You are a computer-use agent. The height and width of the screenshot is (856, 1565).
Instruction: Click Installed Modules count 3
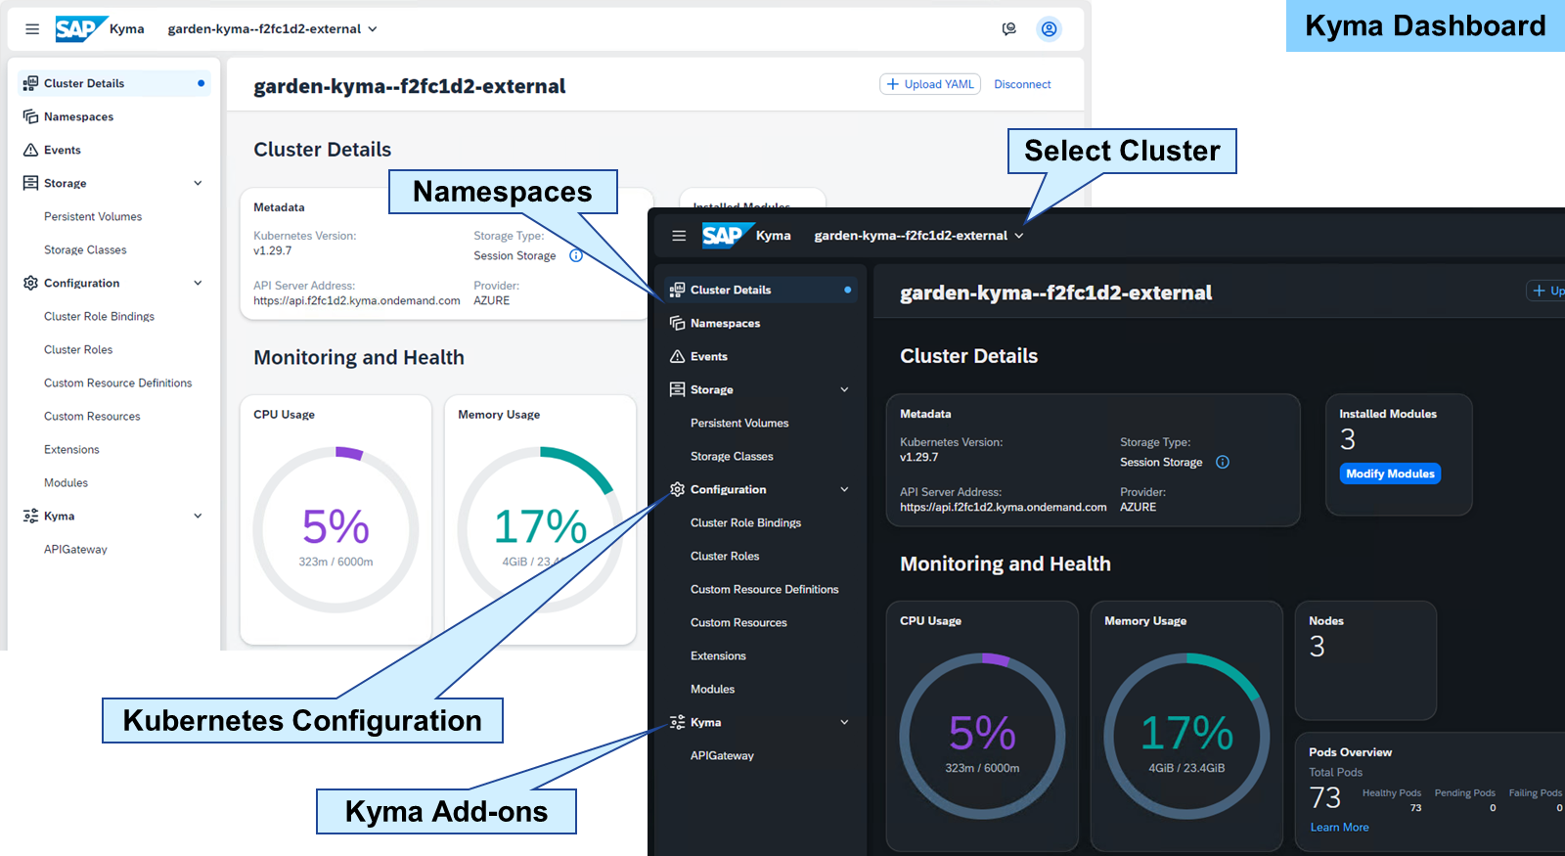[1348, 439]
